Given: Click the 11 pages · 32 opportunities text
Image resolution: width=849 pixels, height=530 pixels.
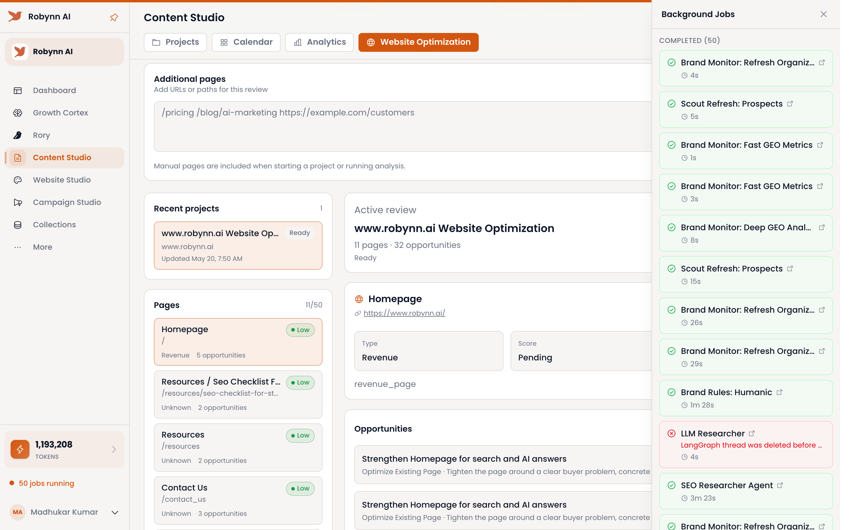Looking at the screenshot, I should click(407, 245).
